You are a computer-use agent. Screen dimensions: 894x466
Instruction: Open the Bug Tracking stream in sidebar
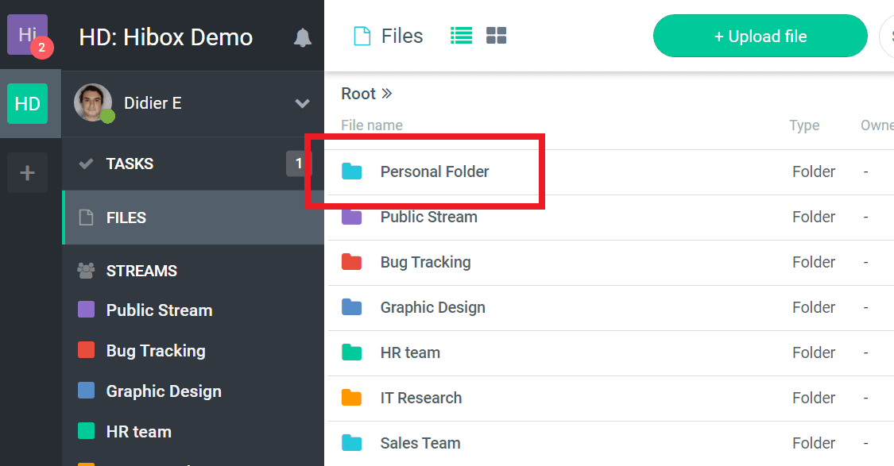tap(156, 351)
